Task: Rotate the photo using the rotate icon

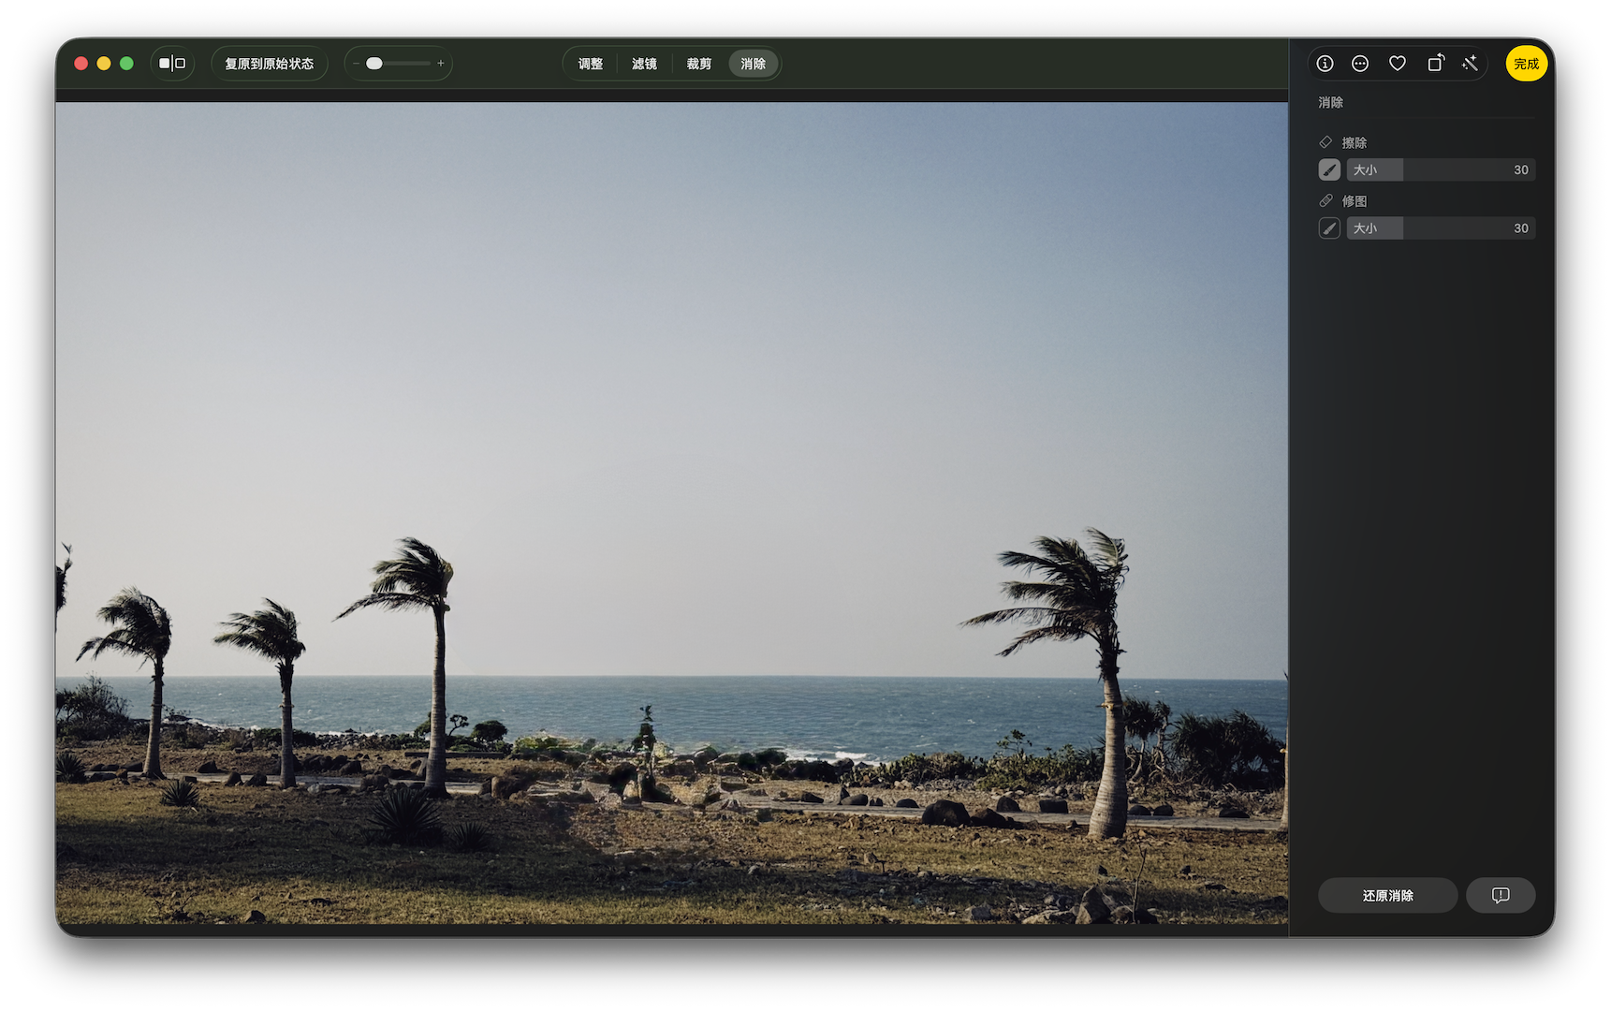Action: [x=1435, y=64]
